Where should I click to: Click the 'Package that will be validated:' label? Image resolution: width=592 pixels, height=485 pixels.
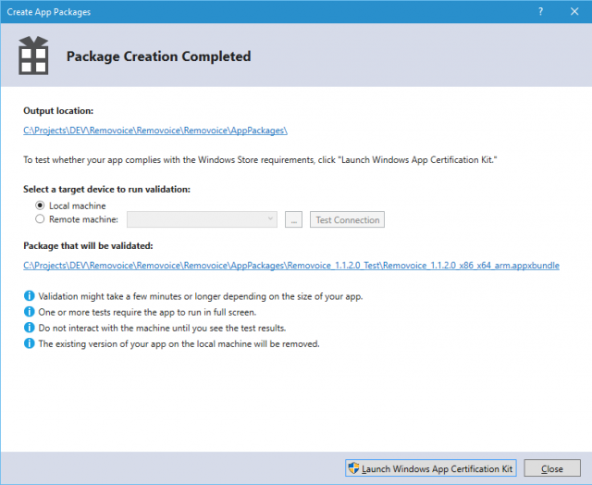88,246
